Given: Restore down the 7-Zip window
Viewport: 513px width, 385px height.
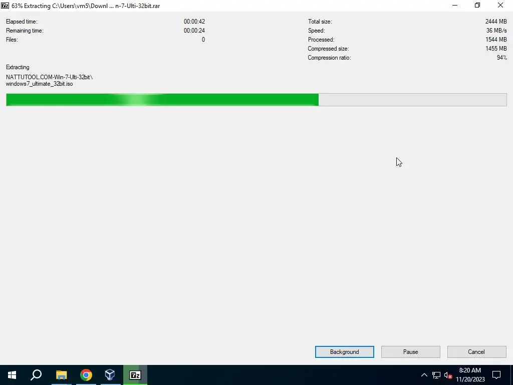Looking at the screenshot, I should coord(477,5).
